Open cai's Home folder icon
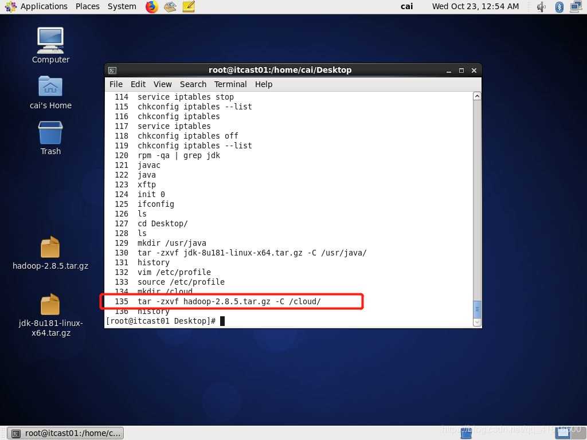The image size is (587, 440). coord(50,88)
